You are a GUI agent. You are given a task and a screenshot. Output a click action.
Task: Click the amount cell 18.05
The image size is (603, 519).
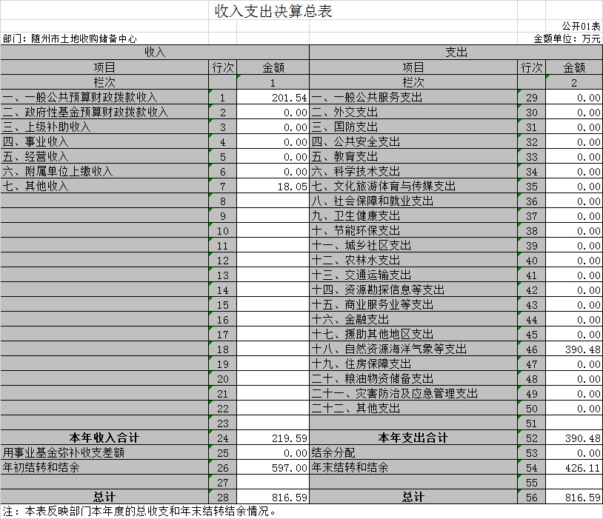click(x=273, y=186)
